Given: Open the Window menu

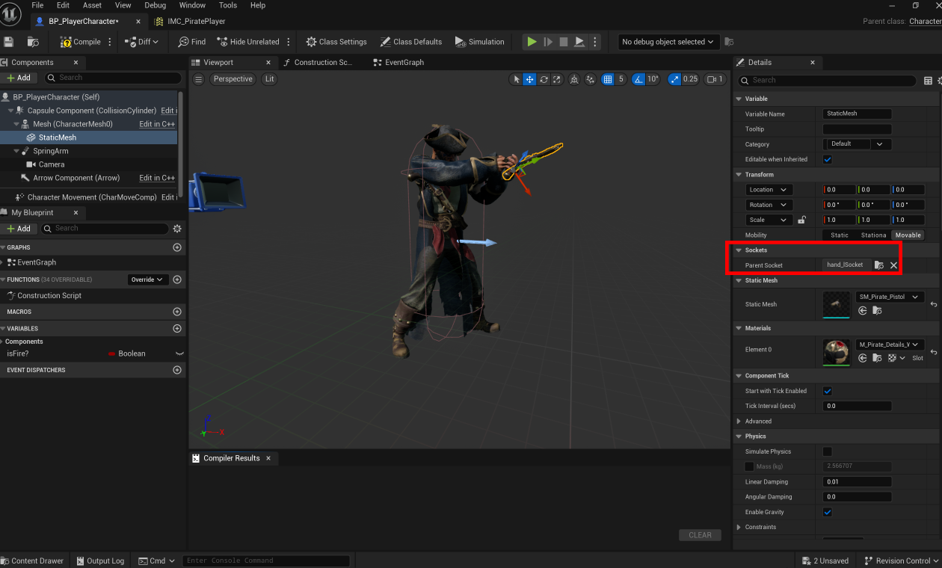Looking at the screenshot, I should click(193, 5).
